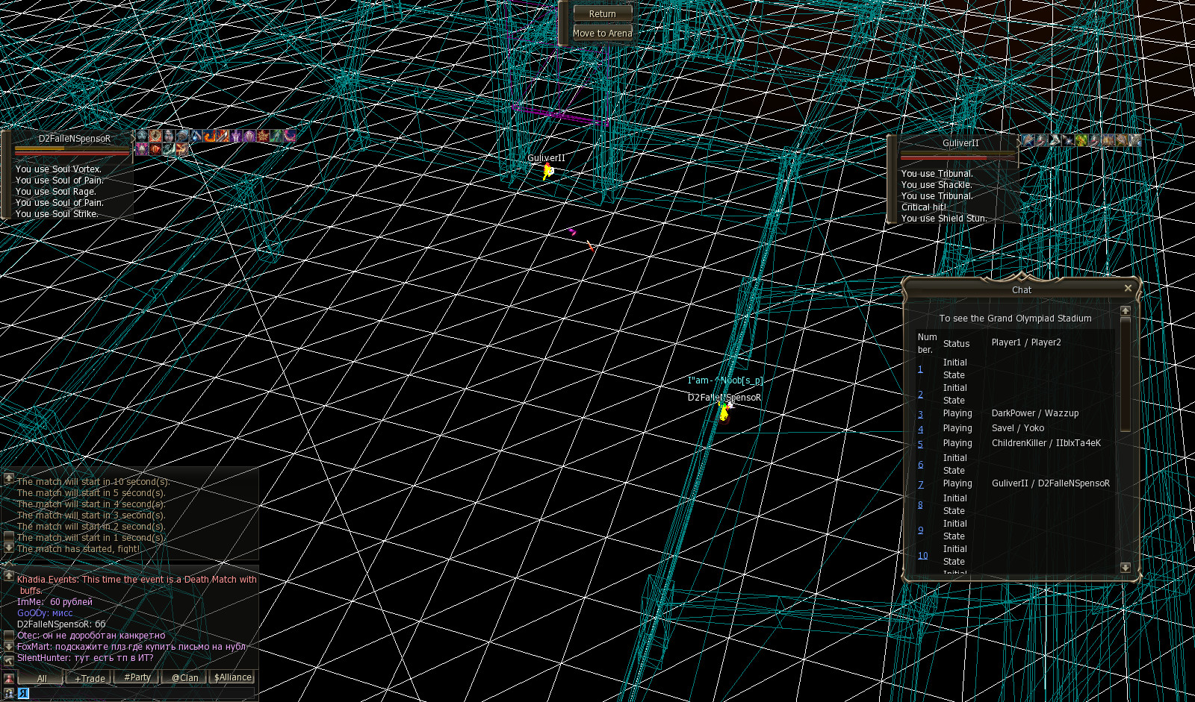This screenshot has width=1195, height=702.
Task: Click D2FalleNSpensoR's yellow CP bar
Action: 72,148
